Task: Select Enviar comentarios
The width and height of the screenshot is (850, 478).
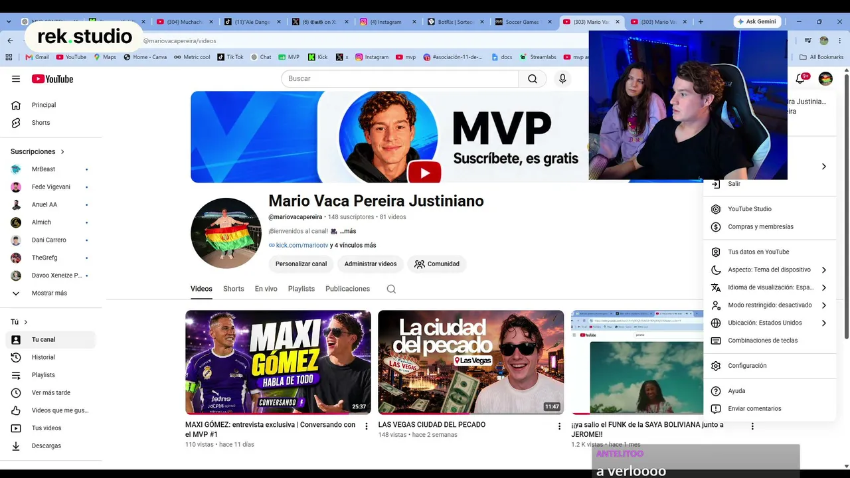Action: click(769, 409)
